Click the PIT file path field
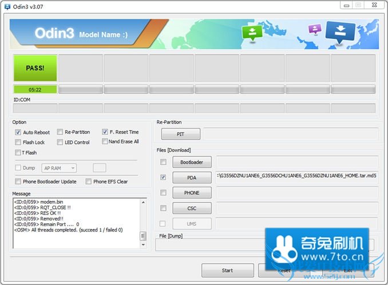This screenshot has width=388, height=285. click(291, 134)
